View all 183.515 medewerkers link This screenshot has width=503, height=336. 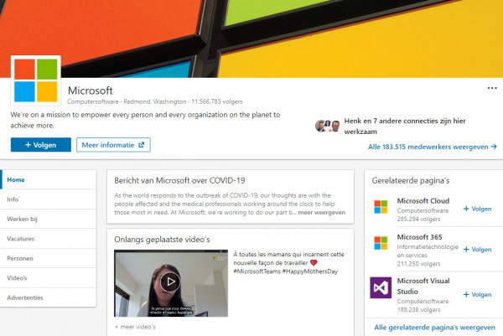pyautogui.click(x=432, y=147)
